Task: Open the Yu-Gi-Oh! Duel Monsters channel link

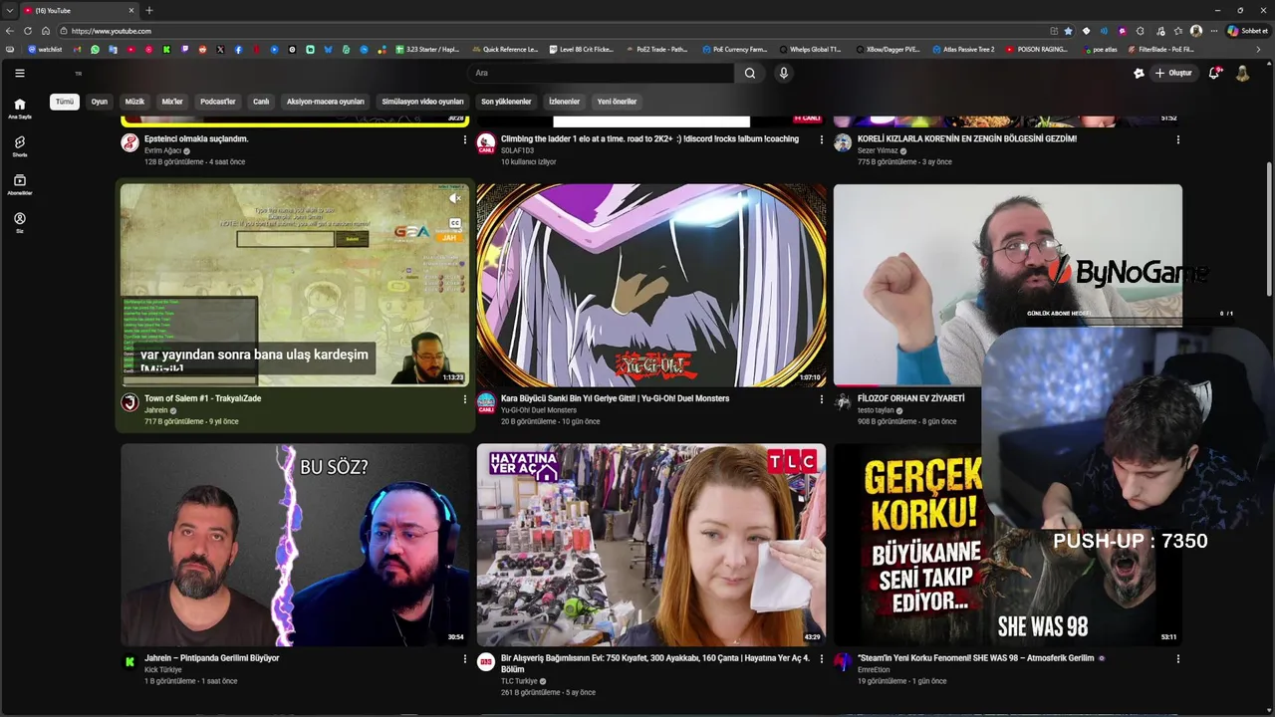Action: pyautogui.click(x=539, y=410)
